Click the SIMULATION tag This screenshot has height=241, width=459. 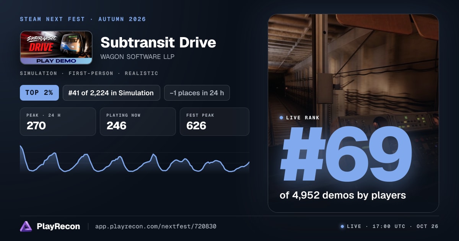(x=38, y=73)
